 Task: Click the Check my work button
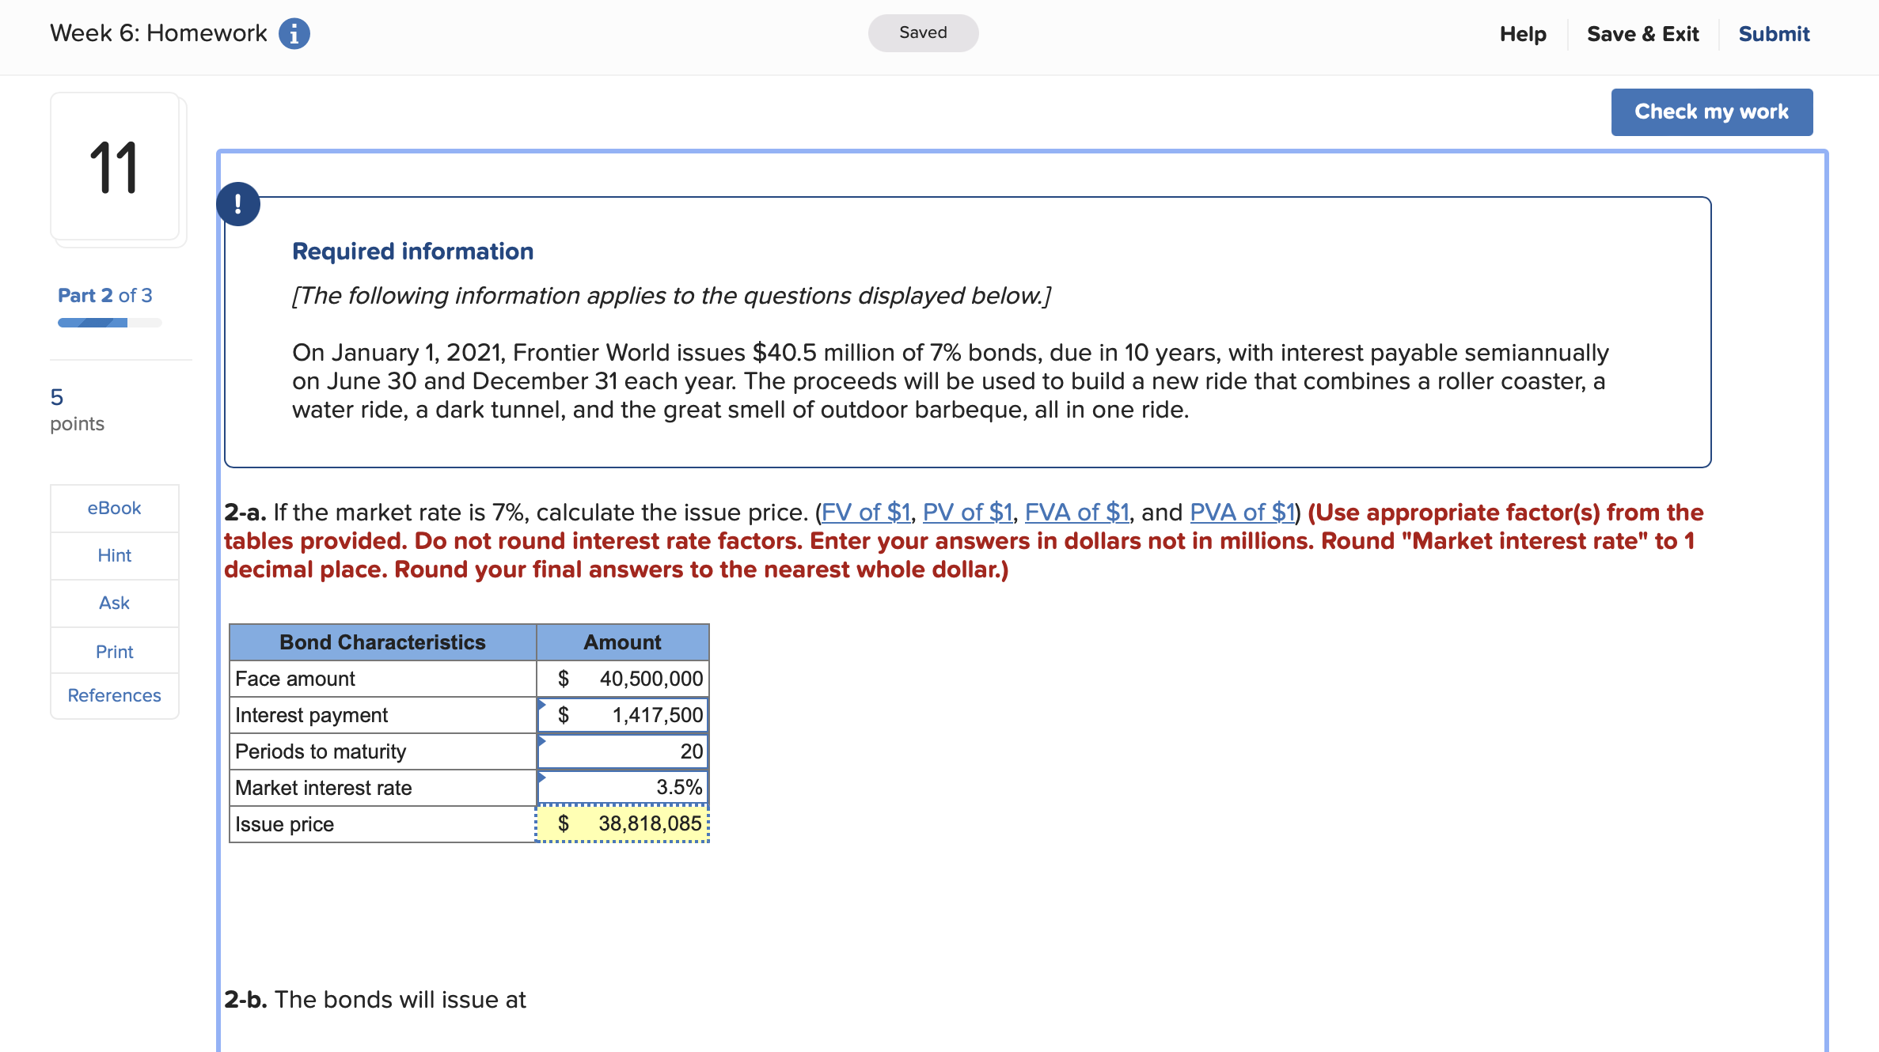click(1711, 112)
